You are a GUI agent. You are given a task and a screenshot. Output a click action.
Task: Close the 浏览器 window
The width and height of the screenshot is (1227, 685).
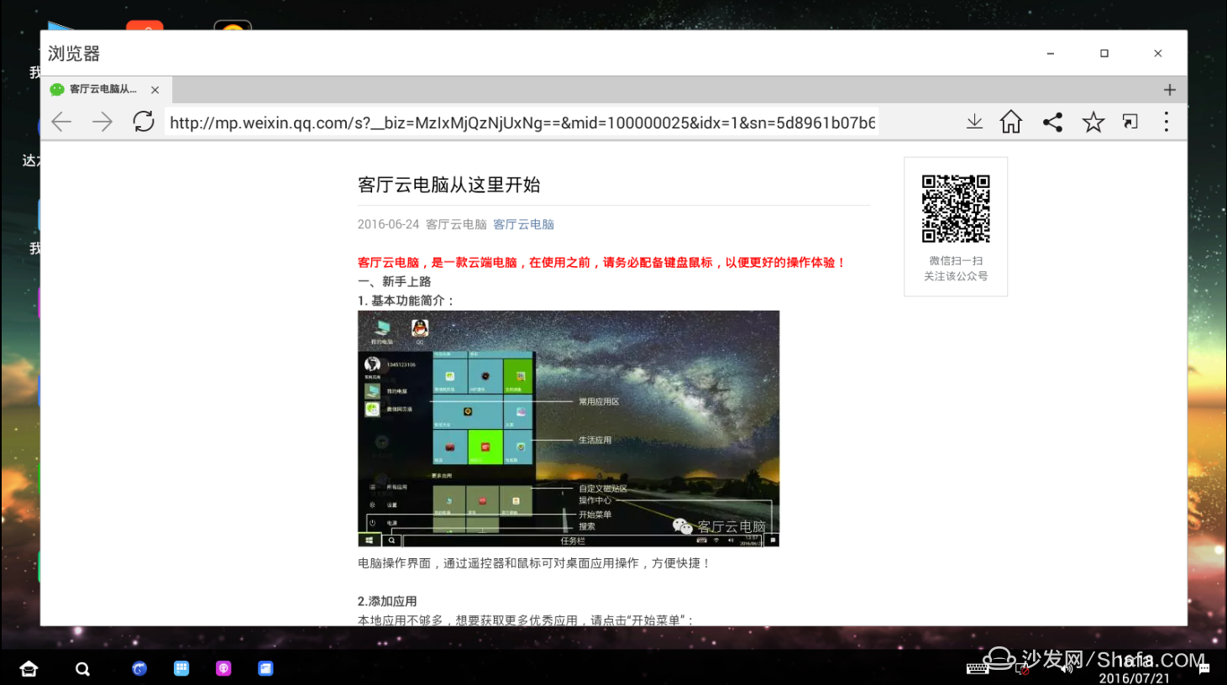click(x=1158, y=53)
